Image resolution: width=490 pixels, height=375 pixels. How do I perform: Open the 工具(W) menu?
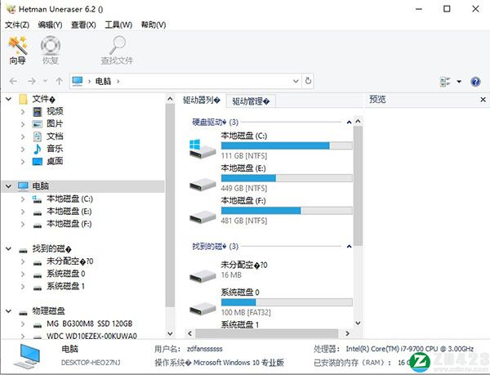pos(118,25)
